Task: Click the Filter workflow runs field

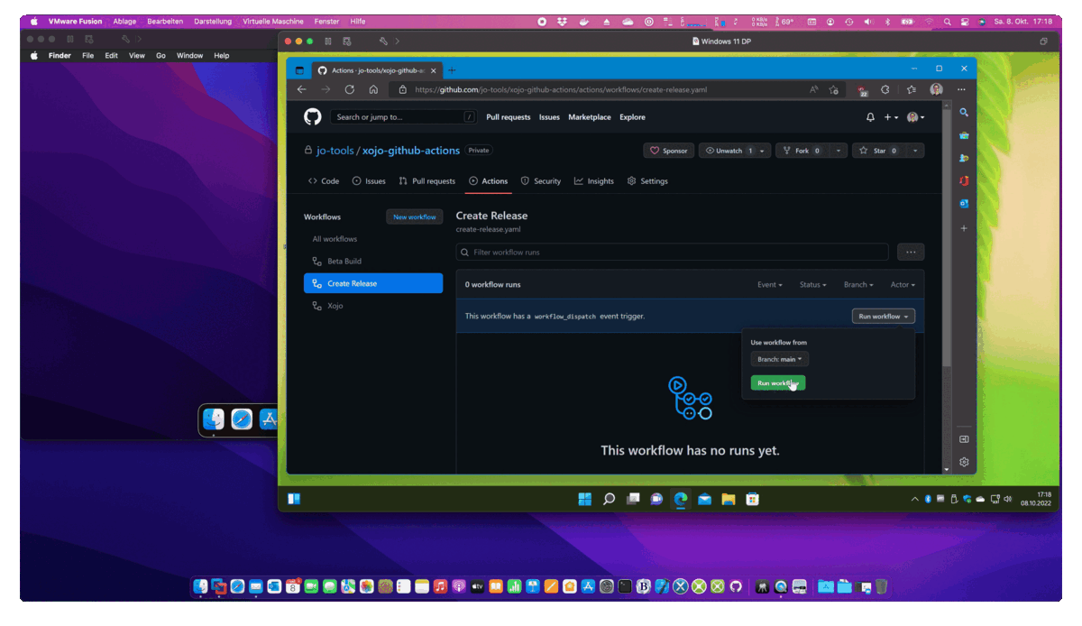Action: [672, 253]
